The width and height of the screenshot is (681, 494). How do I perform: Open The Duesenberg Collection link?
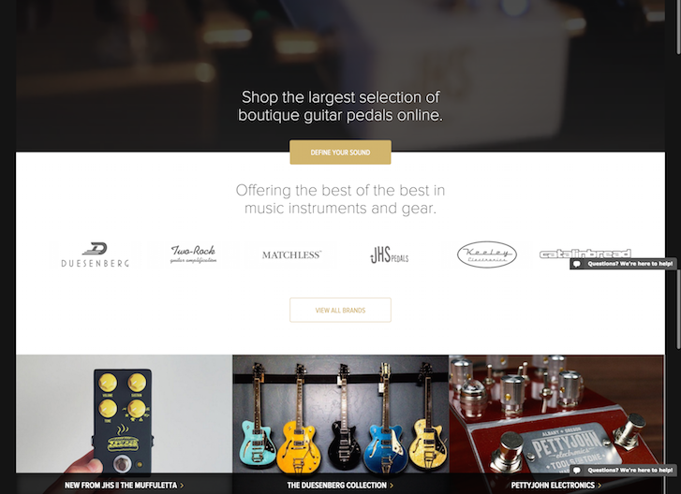pyautogui.click(x=336, y=486)
